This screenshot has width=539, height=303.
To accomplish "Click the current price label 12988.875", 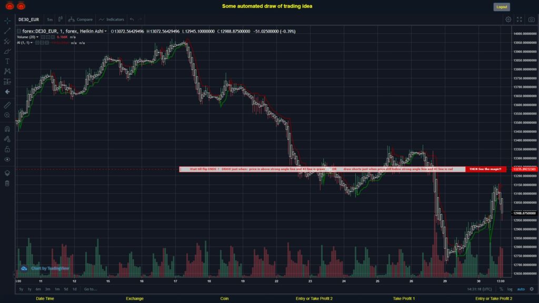I will click(525, 214).
